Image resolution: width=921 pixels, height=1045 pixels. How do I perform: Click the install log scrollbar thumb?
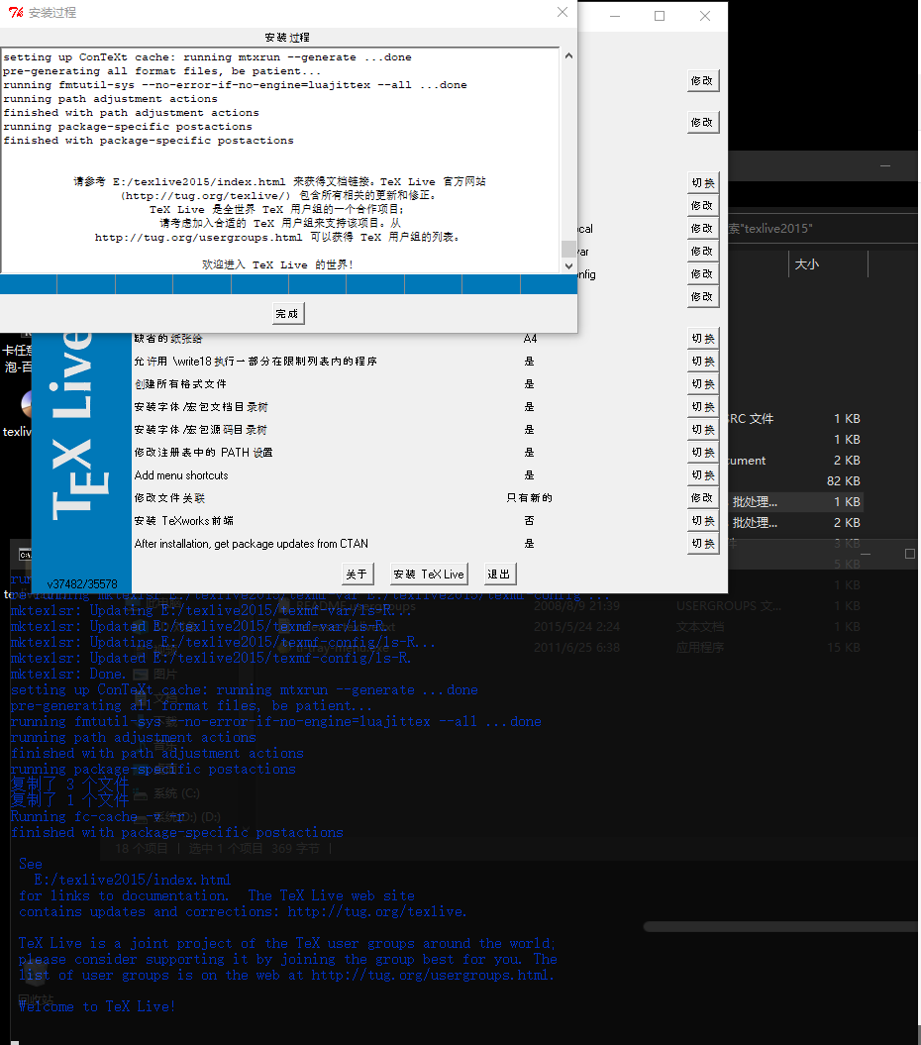[568, 249]
